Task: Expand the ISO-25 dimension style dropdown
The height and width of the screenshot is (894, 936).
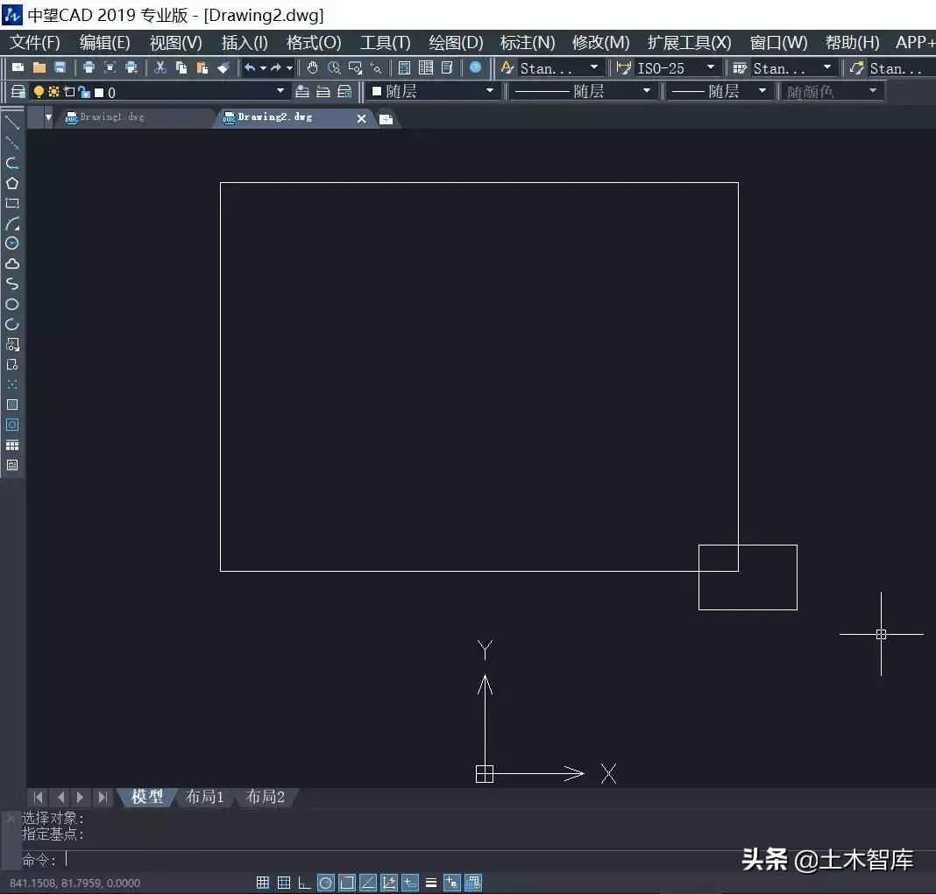Action: tap(711, 67)
